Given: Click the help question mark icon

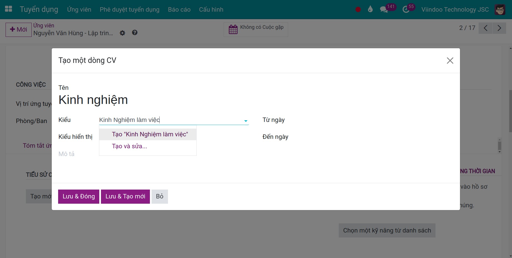Looking at the screenshot, I should coord(135,33).
